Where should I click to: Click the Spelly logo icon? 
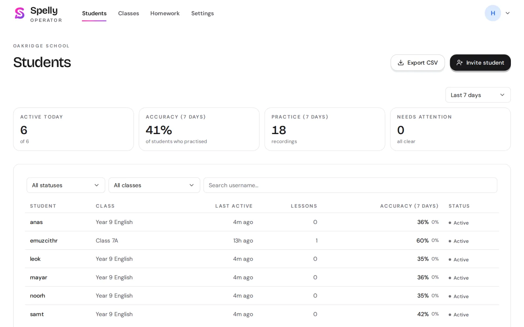point(20,13)
